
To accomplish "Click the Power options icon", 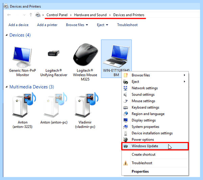I will pyautogui.click(x=126, y=140).
